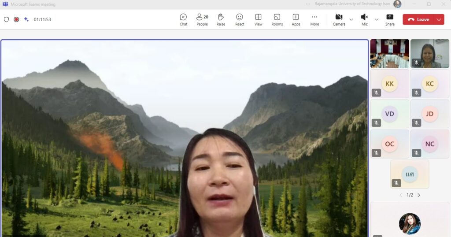
Task: Open the Chat panel
Action: (x=183, y=19)
